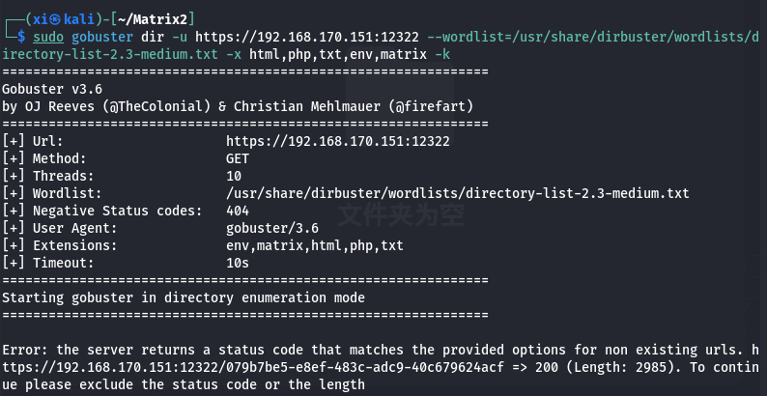Click the GET method value

[238, 159]
